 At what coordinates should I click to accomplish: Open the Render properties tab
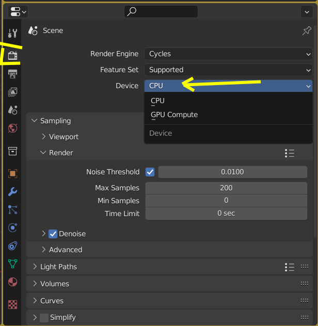point(13,55)
